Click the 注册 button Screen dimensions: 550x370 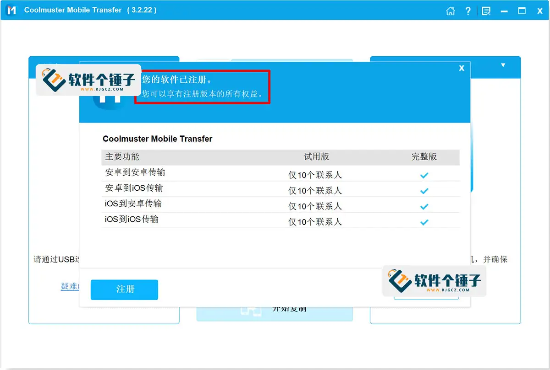(124, 290)
